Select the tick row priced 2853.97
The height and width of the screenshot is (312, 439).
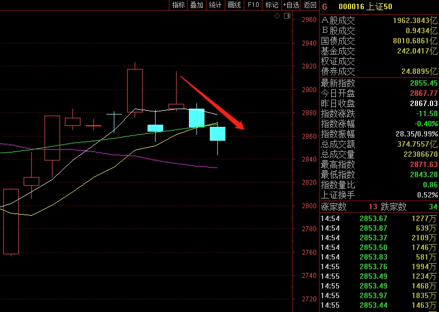coord(379,295)
